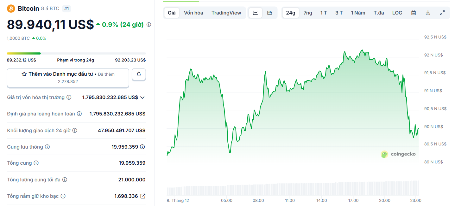
Task: Expand the chart to fullscreen
Action: 442,13
